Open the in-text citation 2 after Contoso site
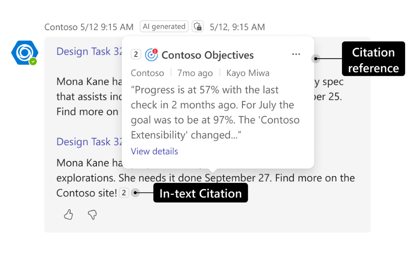The image size is (418, 256). [124, 193]
